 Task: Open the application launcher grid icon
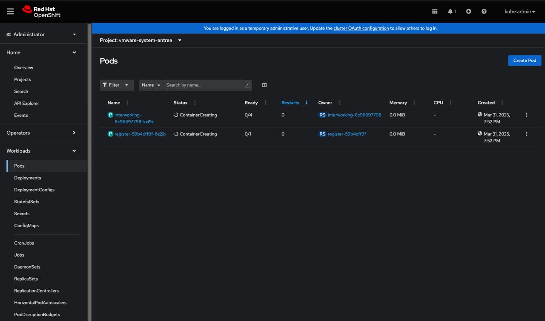(x=435, y=12)
